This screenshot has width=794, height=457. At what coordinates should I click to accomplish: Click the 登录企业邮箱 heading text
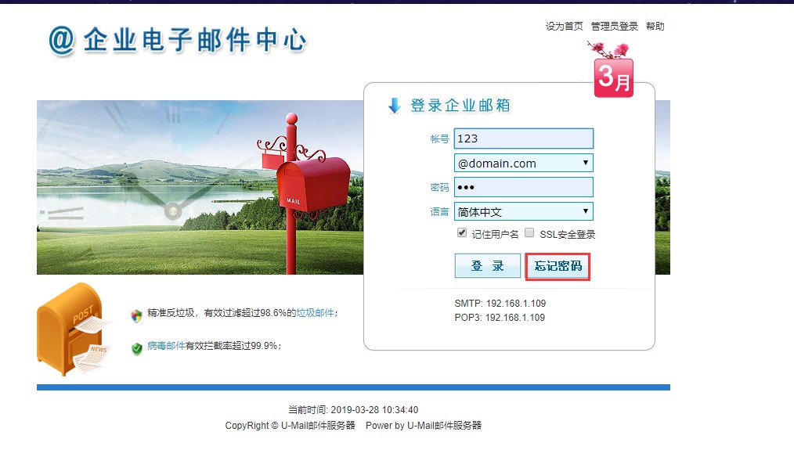[460, 106]
